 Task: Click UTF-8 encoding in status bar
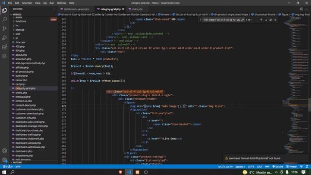click(251, 167)
